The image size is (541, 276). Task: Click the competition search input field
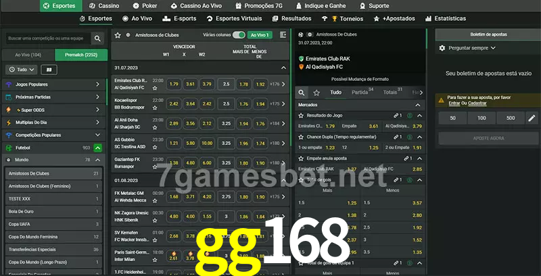(48, 38)
